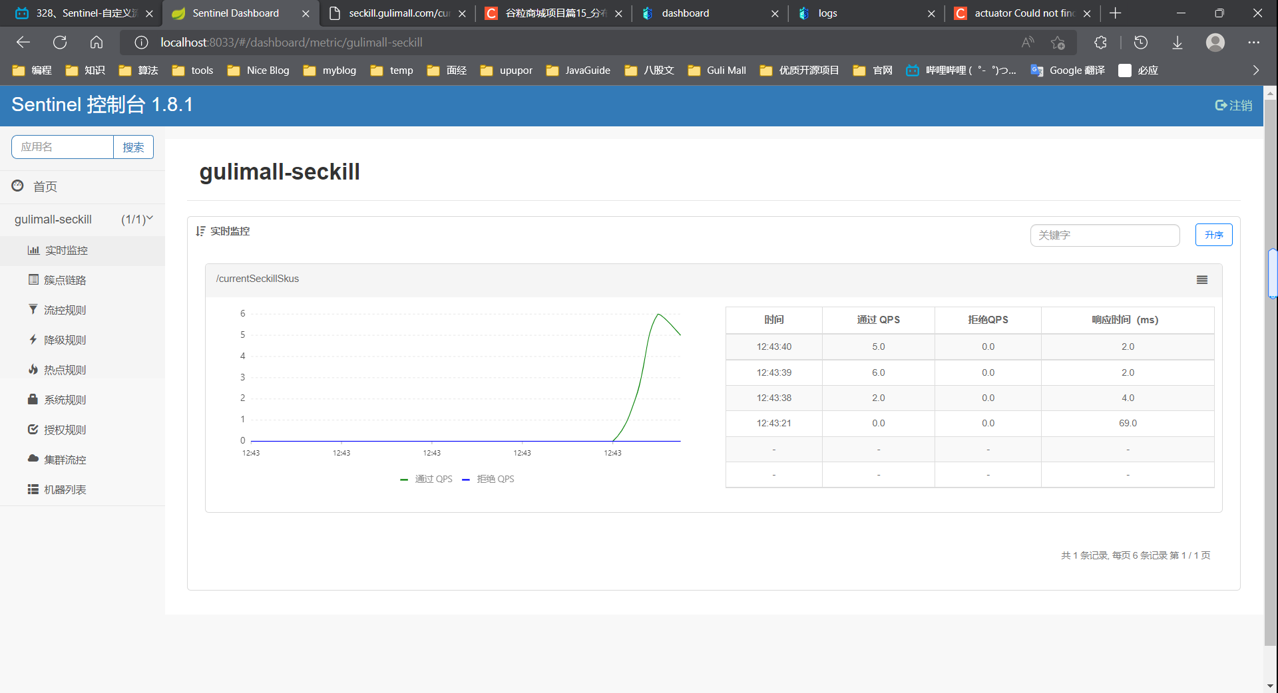Switch to the dashboard tab
Viewport: 1278px width, 693px height.
711,13
